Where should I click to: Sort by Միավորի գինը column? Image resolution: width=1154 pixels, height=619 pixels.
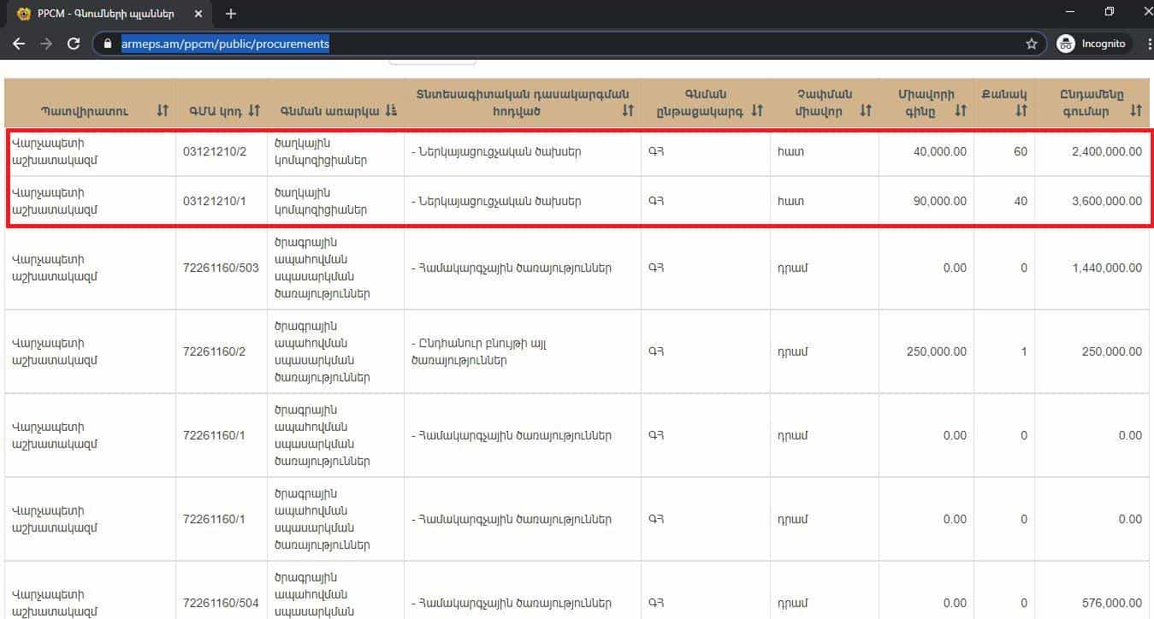961,111
